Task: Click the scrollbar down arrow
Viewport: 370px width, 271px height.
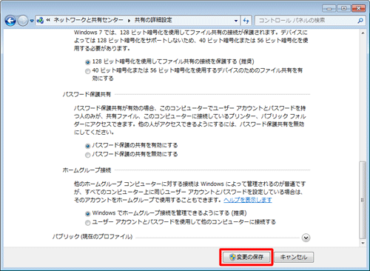Action: tap(363, 243)
